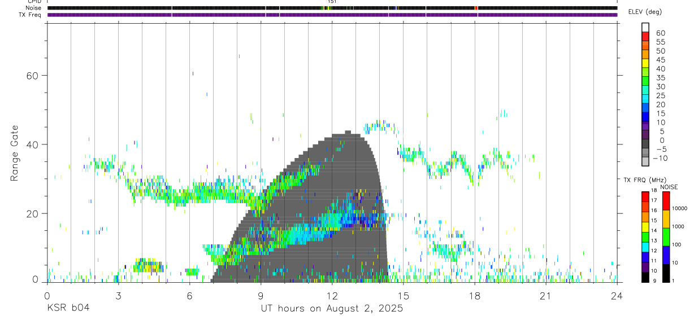Click the 'NOISE' colorbar title
Screen dimensions: 694x320
point(669,187)
